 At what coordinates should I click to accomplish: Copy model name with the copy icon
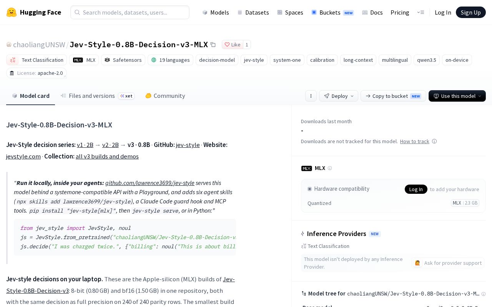pyautogui.click(x=213, y=45)
